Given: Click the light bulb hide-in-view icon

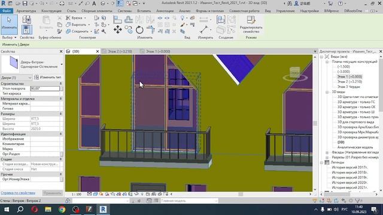Looking at the screenshot, I should [183, 18].
